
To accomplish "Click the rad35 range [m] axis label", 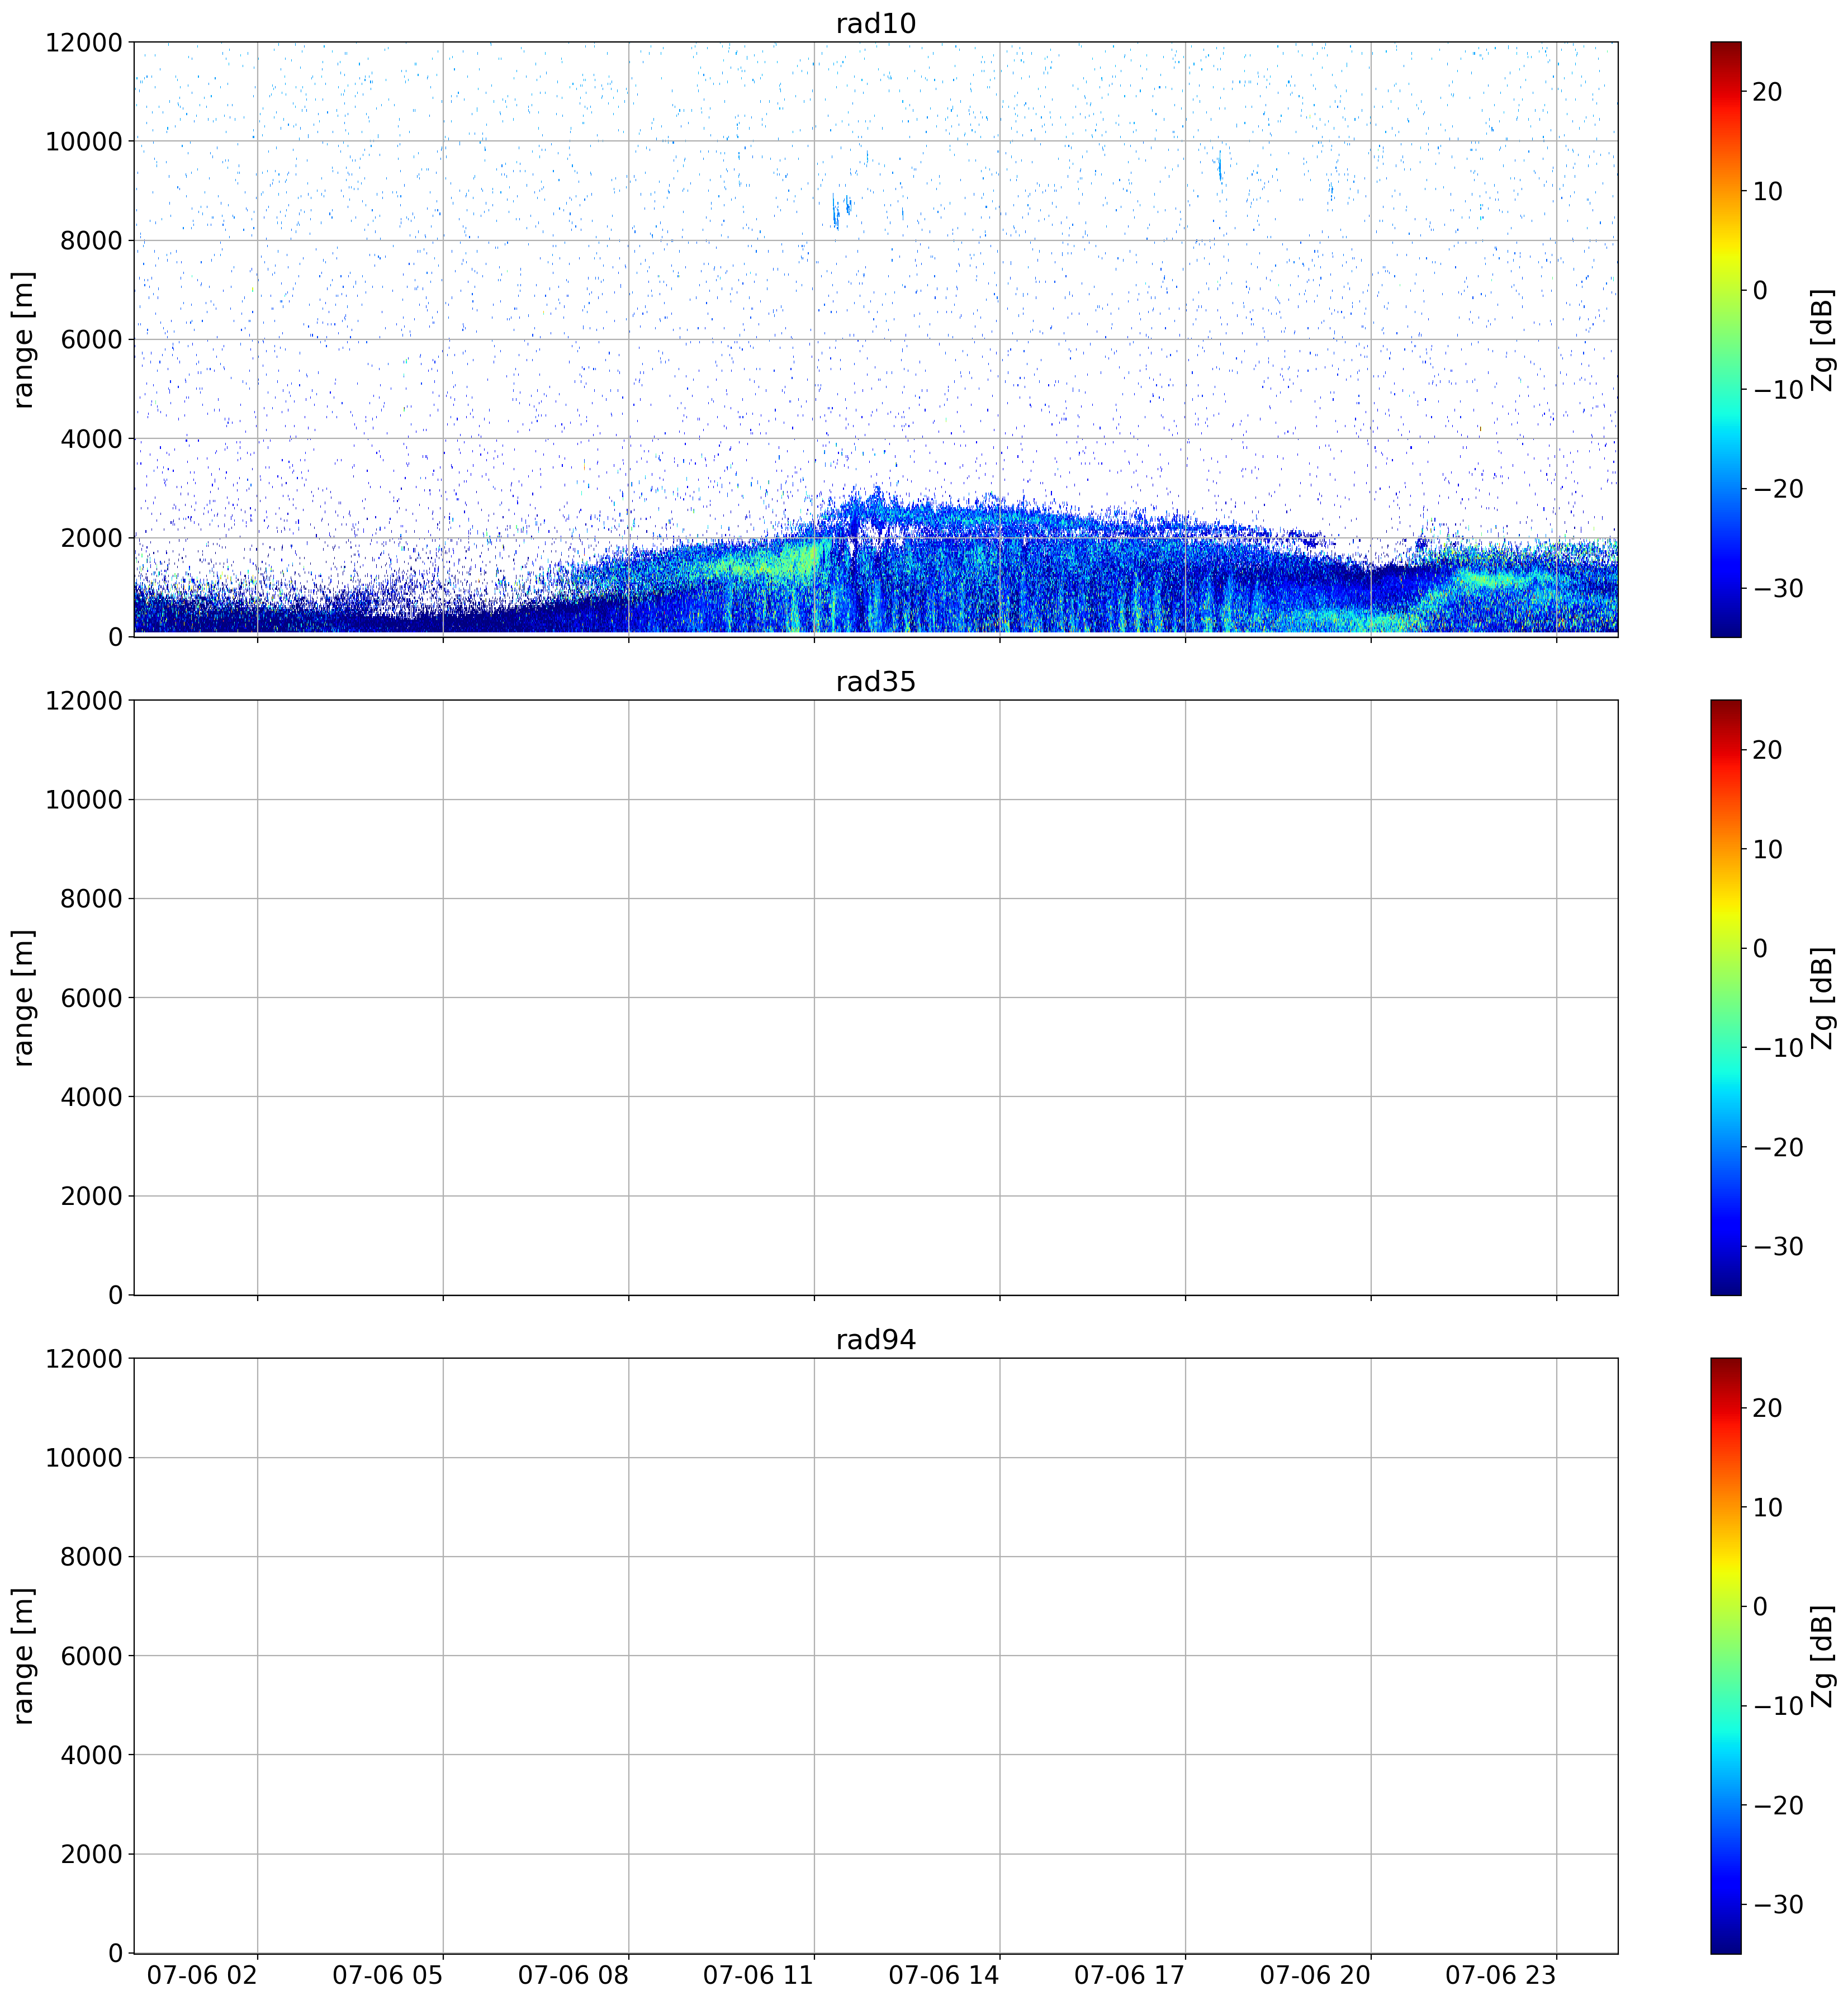I will (x=23, y=998).
